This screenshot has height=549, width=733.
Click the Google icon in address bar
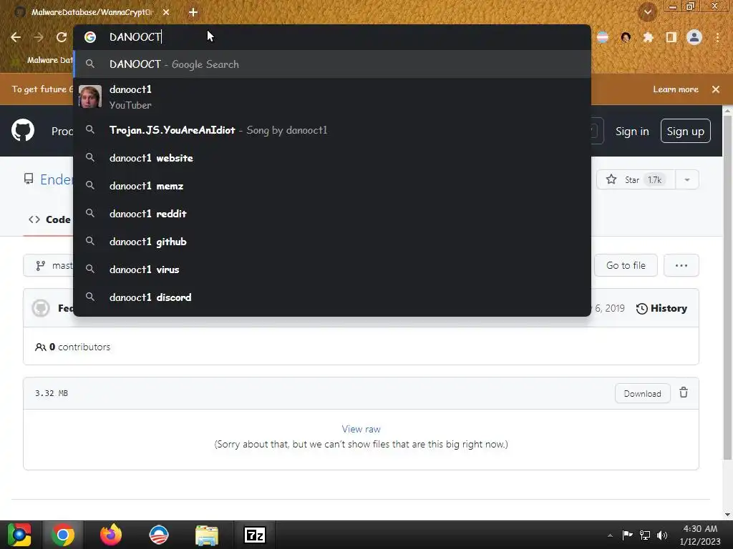(90, 37)
